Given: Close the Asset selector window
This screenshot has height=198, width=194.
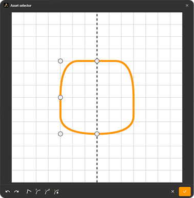Looking at the screenshot, I should click(x=187, y=6).
